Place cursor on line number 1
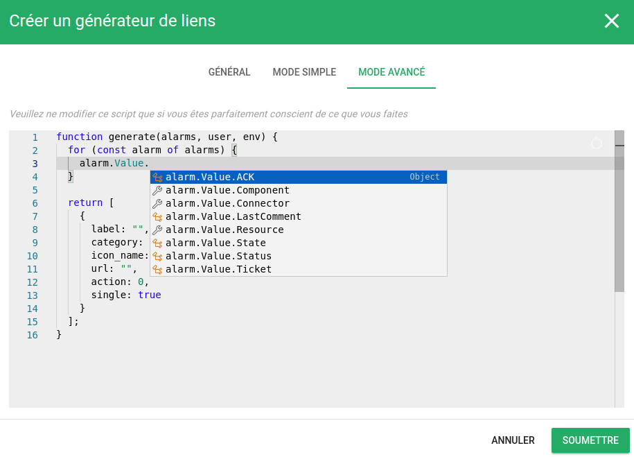The image size is (634, 457). point(35,137)
